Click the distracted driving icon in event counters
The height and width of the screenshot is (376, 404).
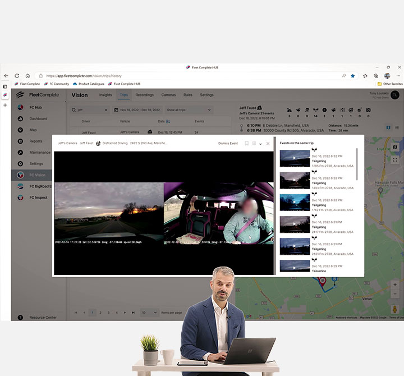pyautogui.click(x=351, y=110)
